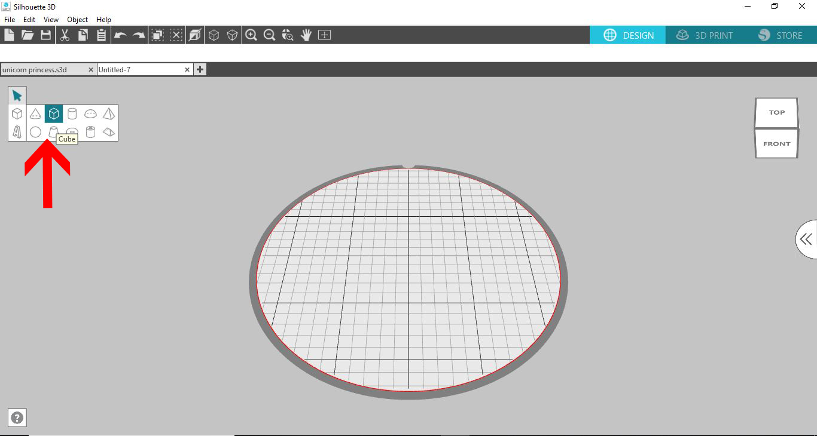This screenshot has height=436, width=817.
Task: Pick the hollow tube shape
Action: [90, 132]
